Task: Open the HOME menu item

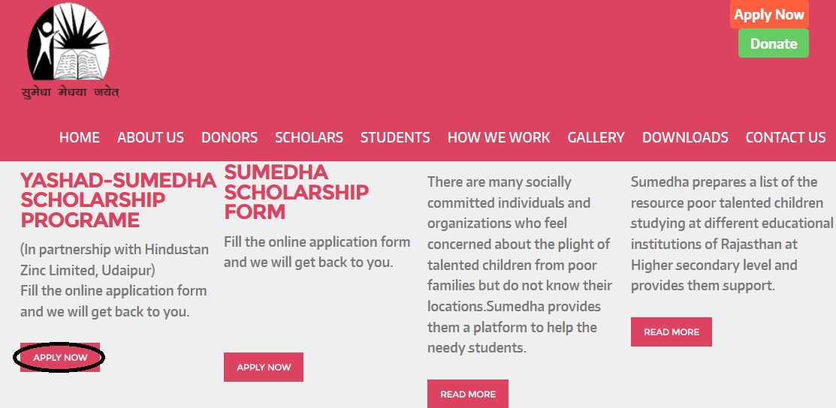Action: pos(80,137)
